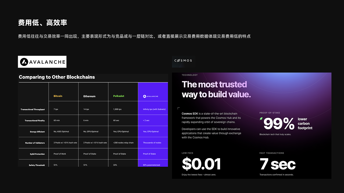
Task: Click the 'Transactional Finality' row label
Action: click(35, 121)
